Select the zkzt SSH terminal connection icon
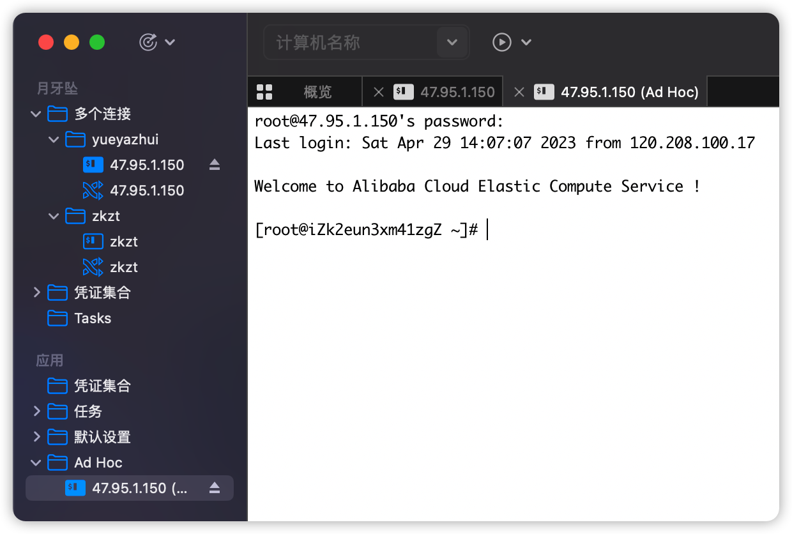Screen dimensions: 792x534 pyautogui.click(x=93, y=241)
